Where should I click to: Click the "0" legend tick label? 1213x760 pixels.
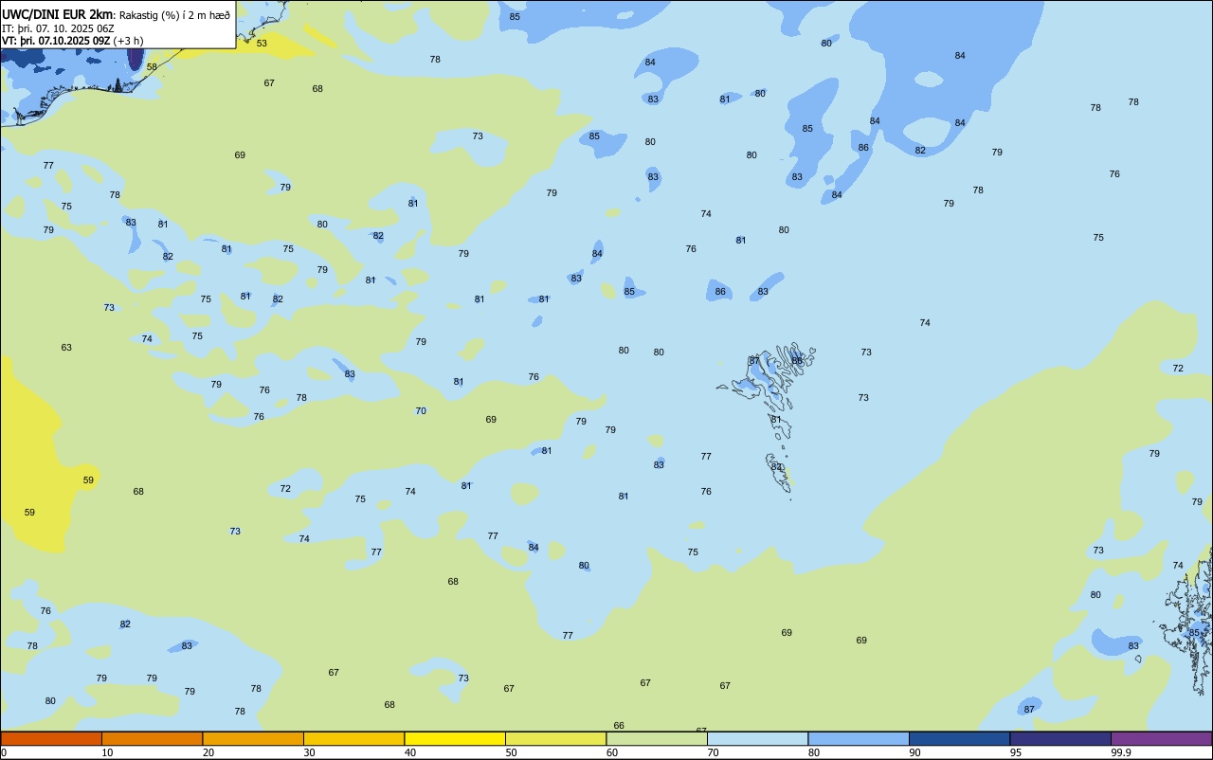pos(4,752)
